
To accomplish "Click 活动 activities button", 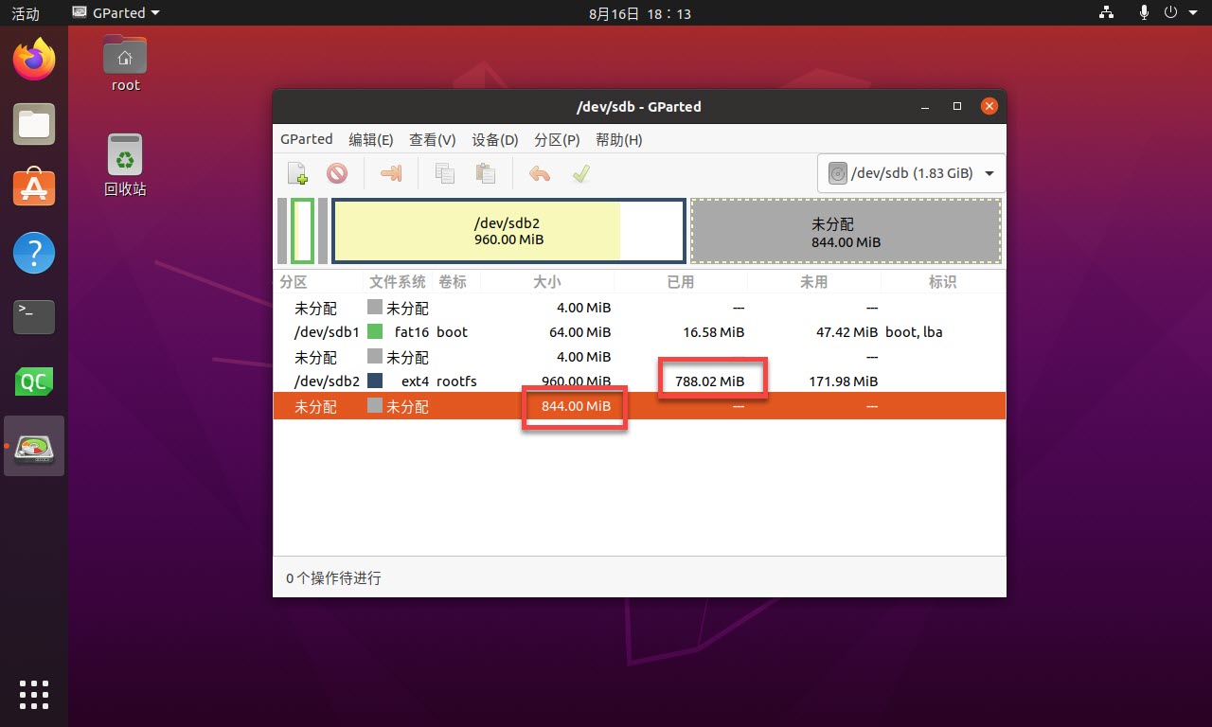I will 26,13.
